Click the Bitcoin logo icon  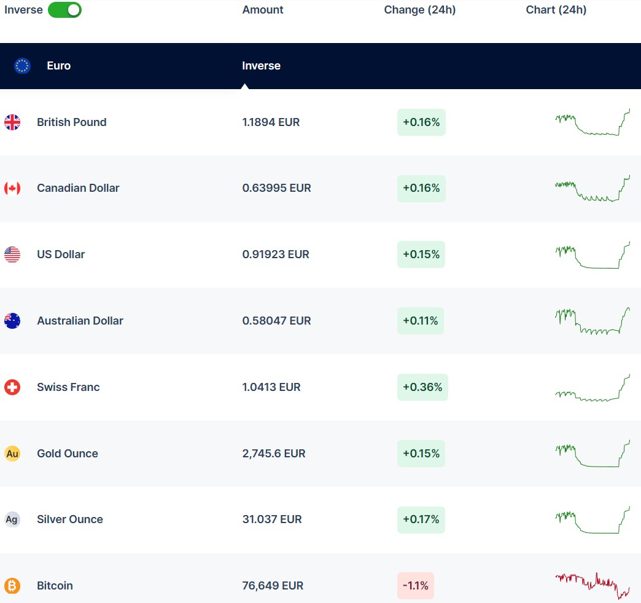tap(12, 586)
